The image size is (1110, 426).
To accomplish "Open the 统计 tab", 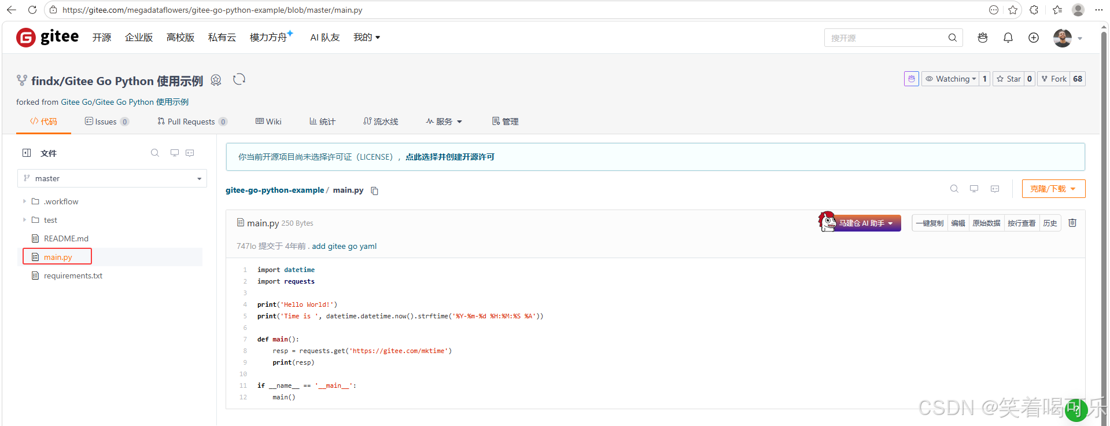I will pyautogui.click(x=322, y=122).
